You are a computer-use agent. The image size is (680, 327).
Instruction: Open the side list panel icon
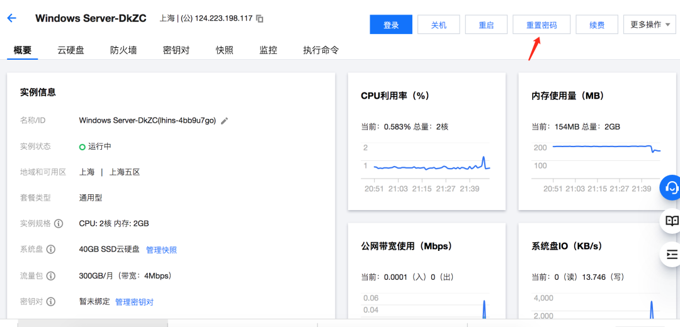click(671, 254)
